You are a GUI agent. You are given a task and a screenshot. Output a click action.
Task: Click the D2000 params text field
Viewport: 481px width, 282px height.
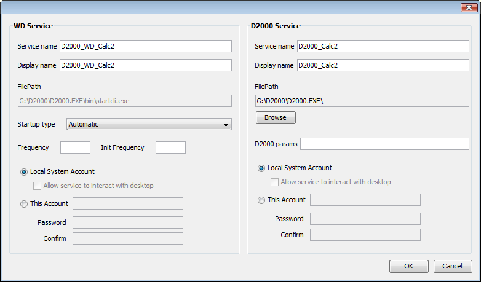(384, 144)
